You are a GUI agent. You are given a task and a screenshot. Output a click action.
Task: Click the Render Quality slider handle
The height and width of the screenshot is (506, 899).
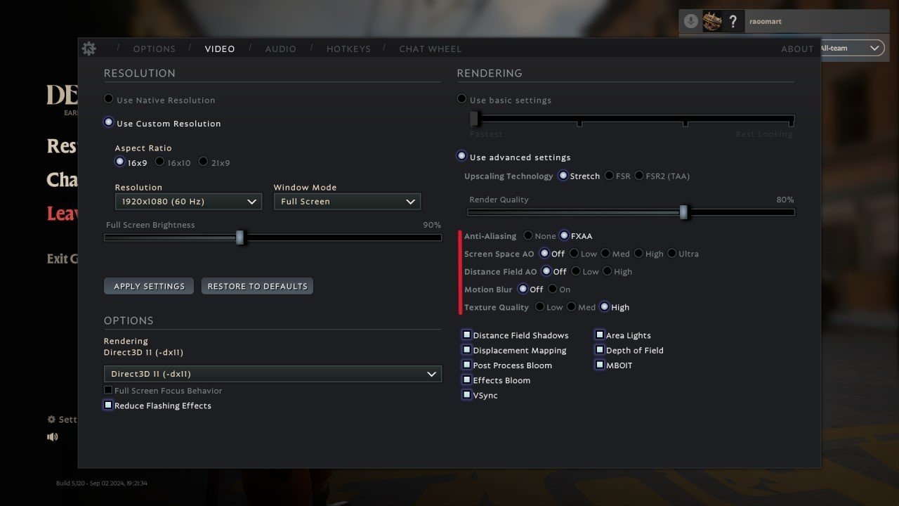click(683, 212)
